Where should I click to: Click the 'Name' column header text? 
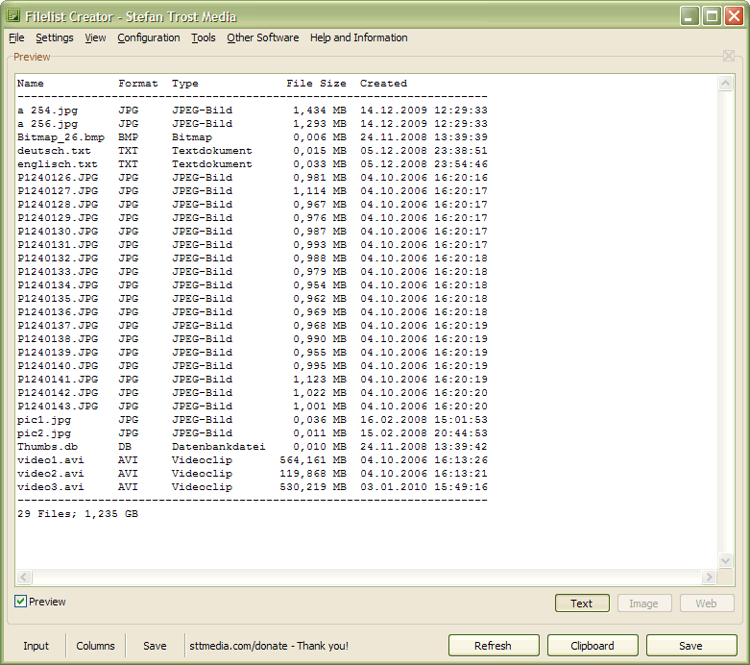coord(31,84)
